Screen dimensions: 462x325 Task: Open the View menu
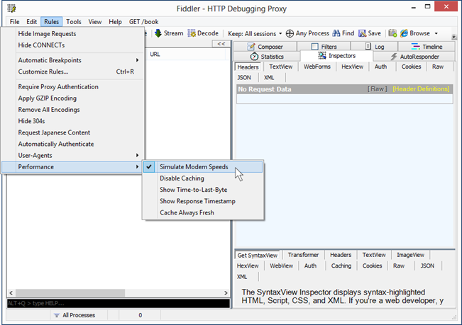point(95,22)
